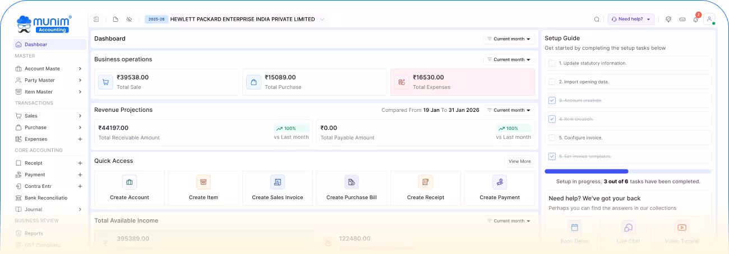
Task: Open the Need help dropdown
Action: (631, 19)
